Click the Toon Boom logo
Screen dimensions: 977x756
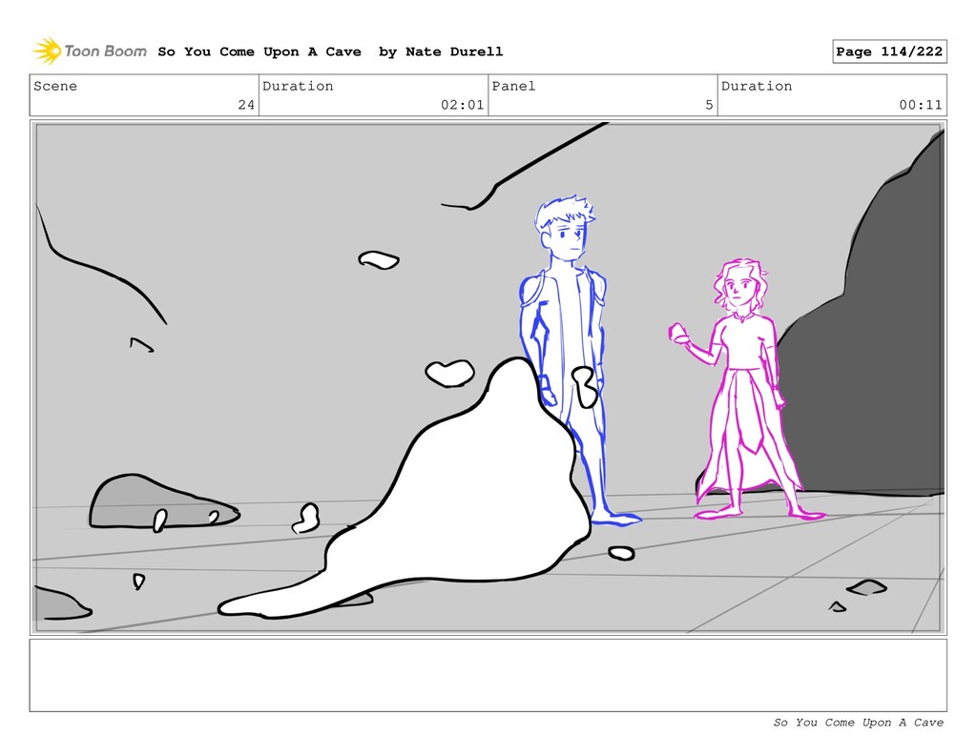(90, 51)
